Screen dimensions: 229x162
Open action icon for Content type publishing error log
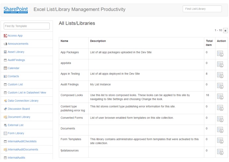[220, 108]
